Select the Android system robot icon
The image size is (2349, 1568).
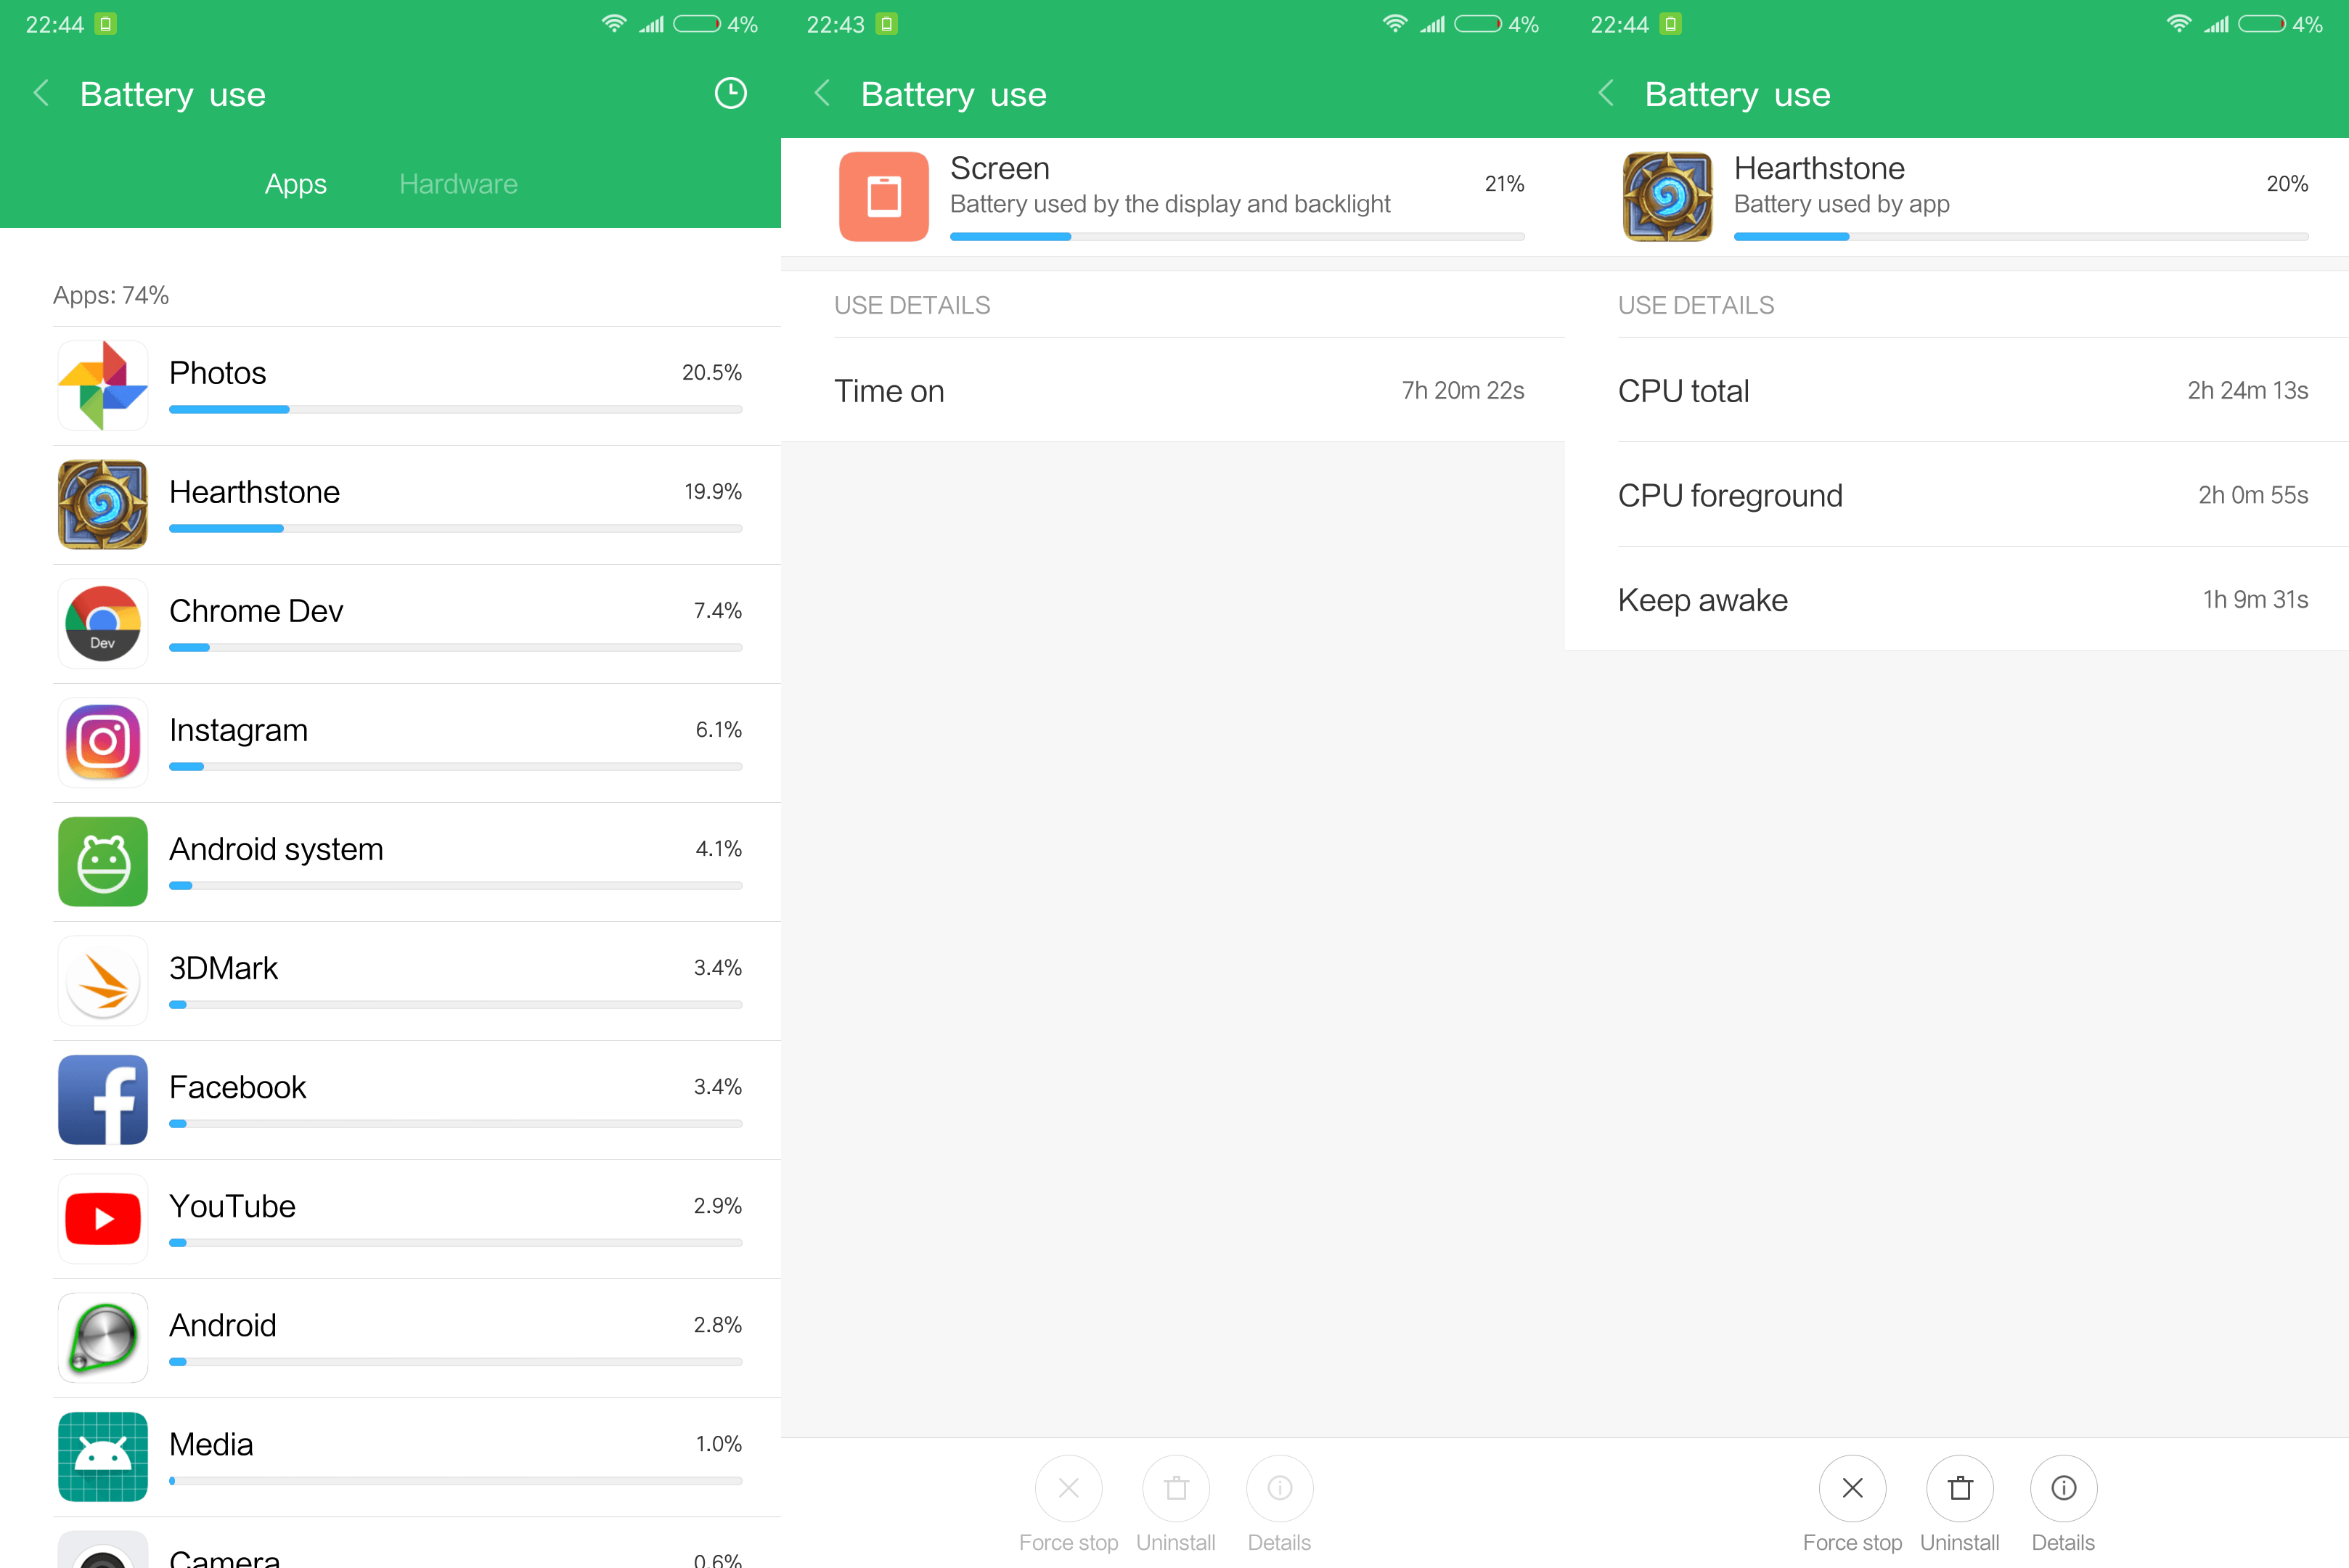click(x=102, y=861)
